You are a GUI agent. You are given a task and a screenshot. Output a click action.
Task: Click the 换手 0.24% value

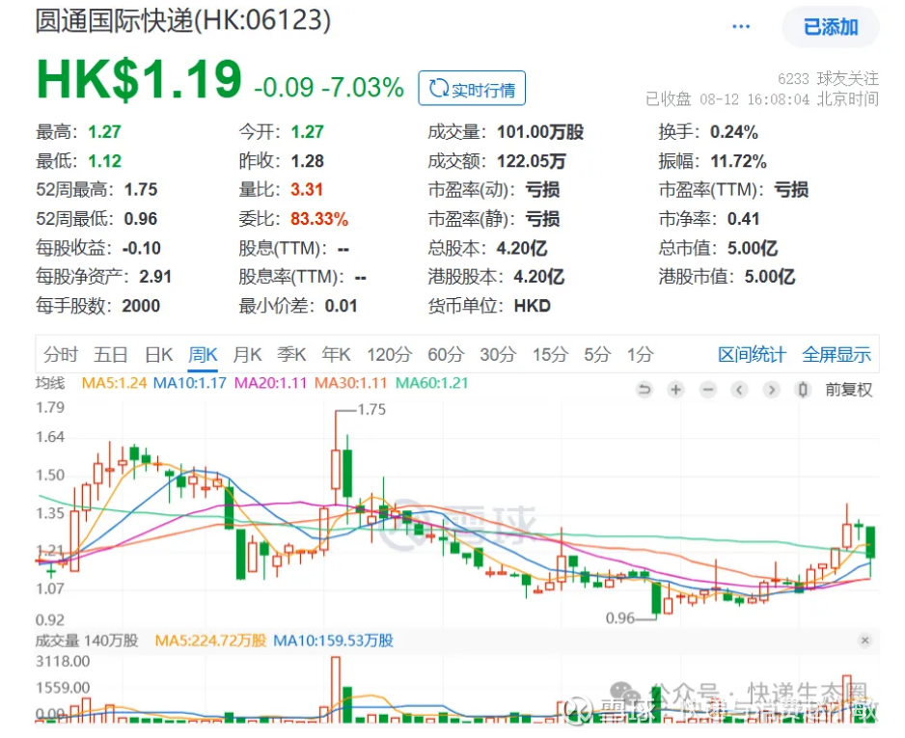pyautogui.click(x=733, y=132)
